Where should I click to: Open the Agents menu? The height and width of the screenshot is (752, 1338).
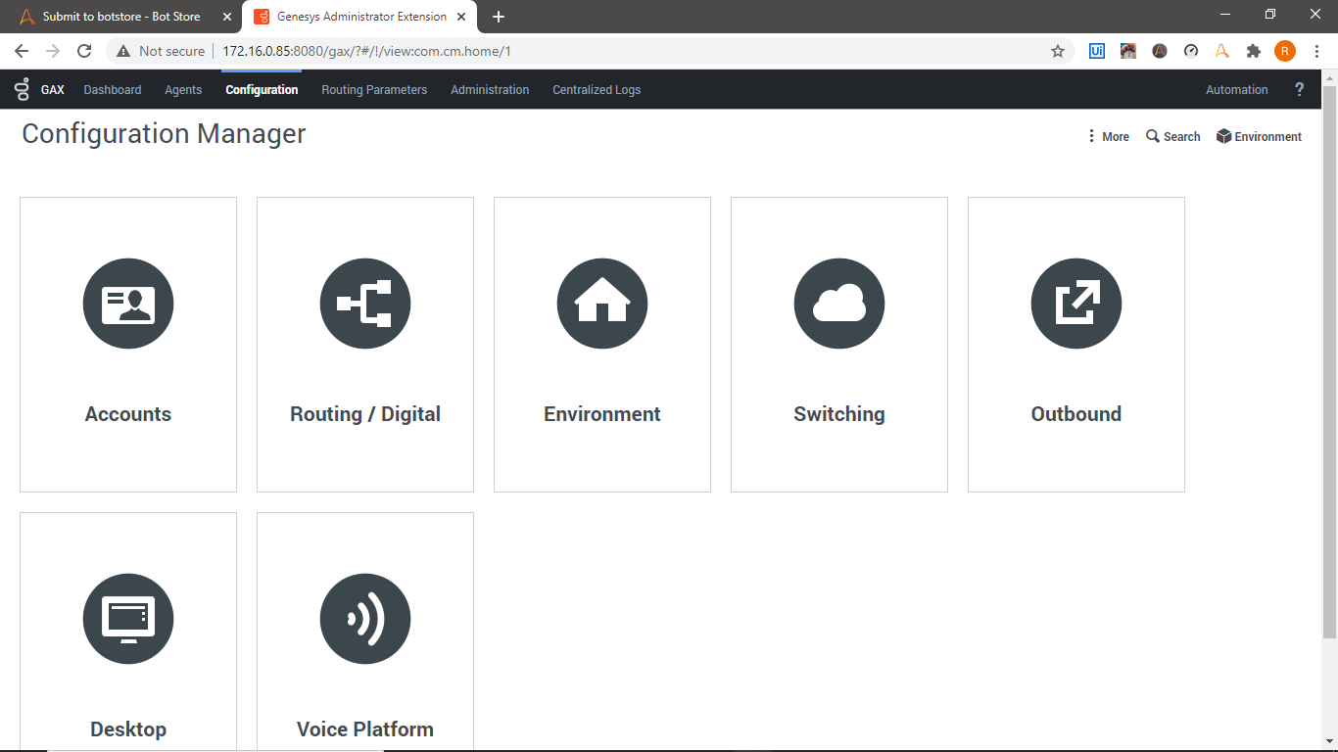[x=183, y=90]
